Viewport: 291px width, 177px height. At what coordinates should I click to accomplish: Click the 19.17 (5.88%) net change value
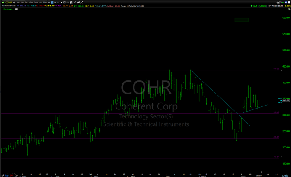coord(259,6)
